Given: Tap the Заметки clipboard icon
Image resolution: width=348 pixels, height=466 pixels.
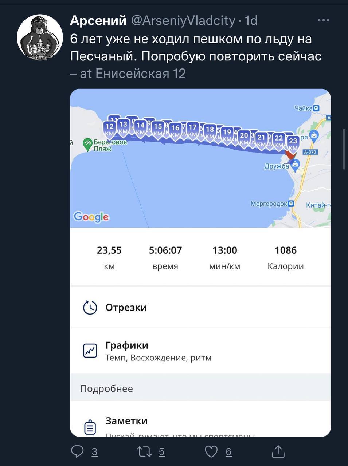Looking at the screenshot, I should (90, 427).
